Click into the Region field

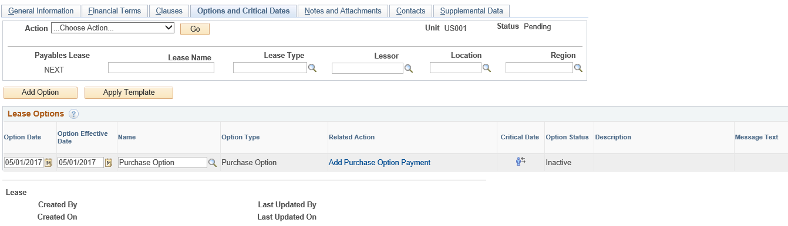pyautogui.click(x=539, y=68)
